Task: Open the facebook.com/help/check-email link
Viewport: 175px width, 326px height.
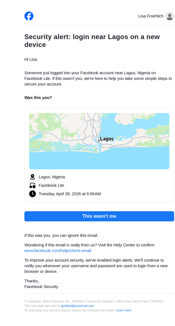Action: point(58,251)
